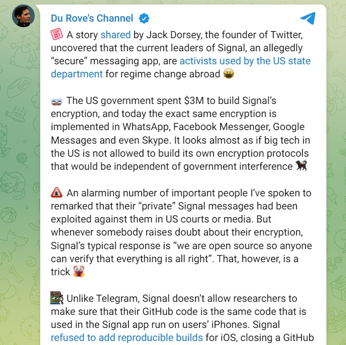Click the Pepe frog emoji before "Unlike Telegram"

(x=57, y=298)
